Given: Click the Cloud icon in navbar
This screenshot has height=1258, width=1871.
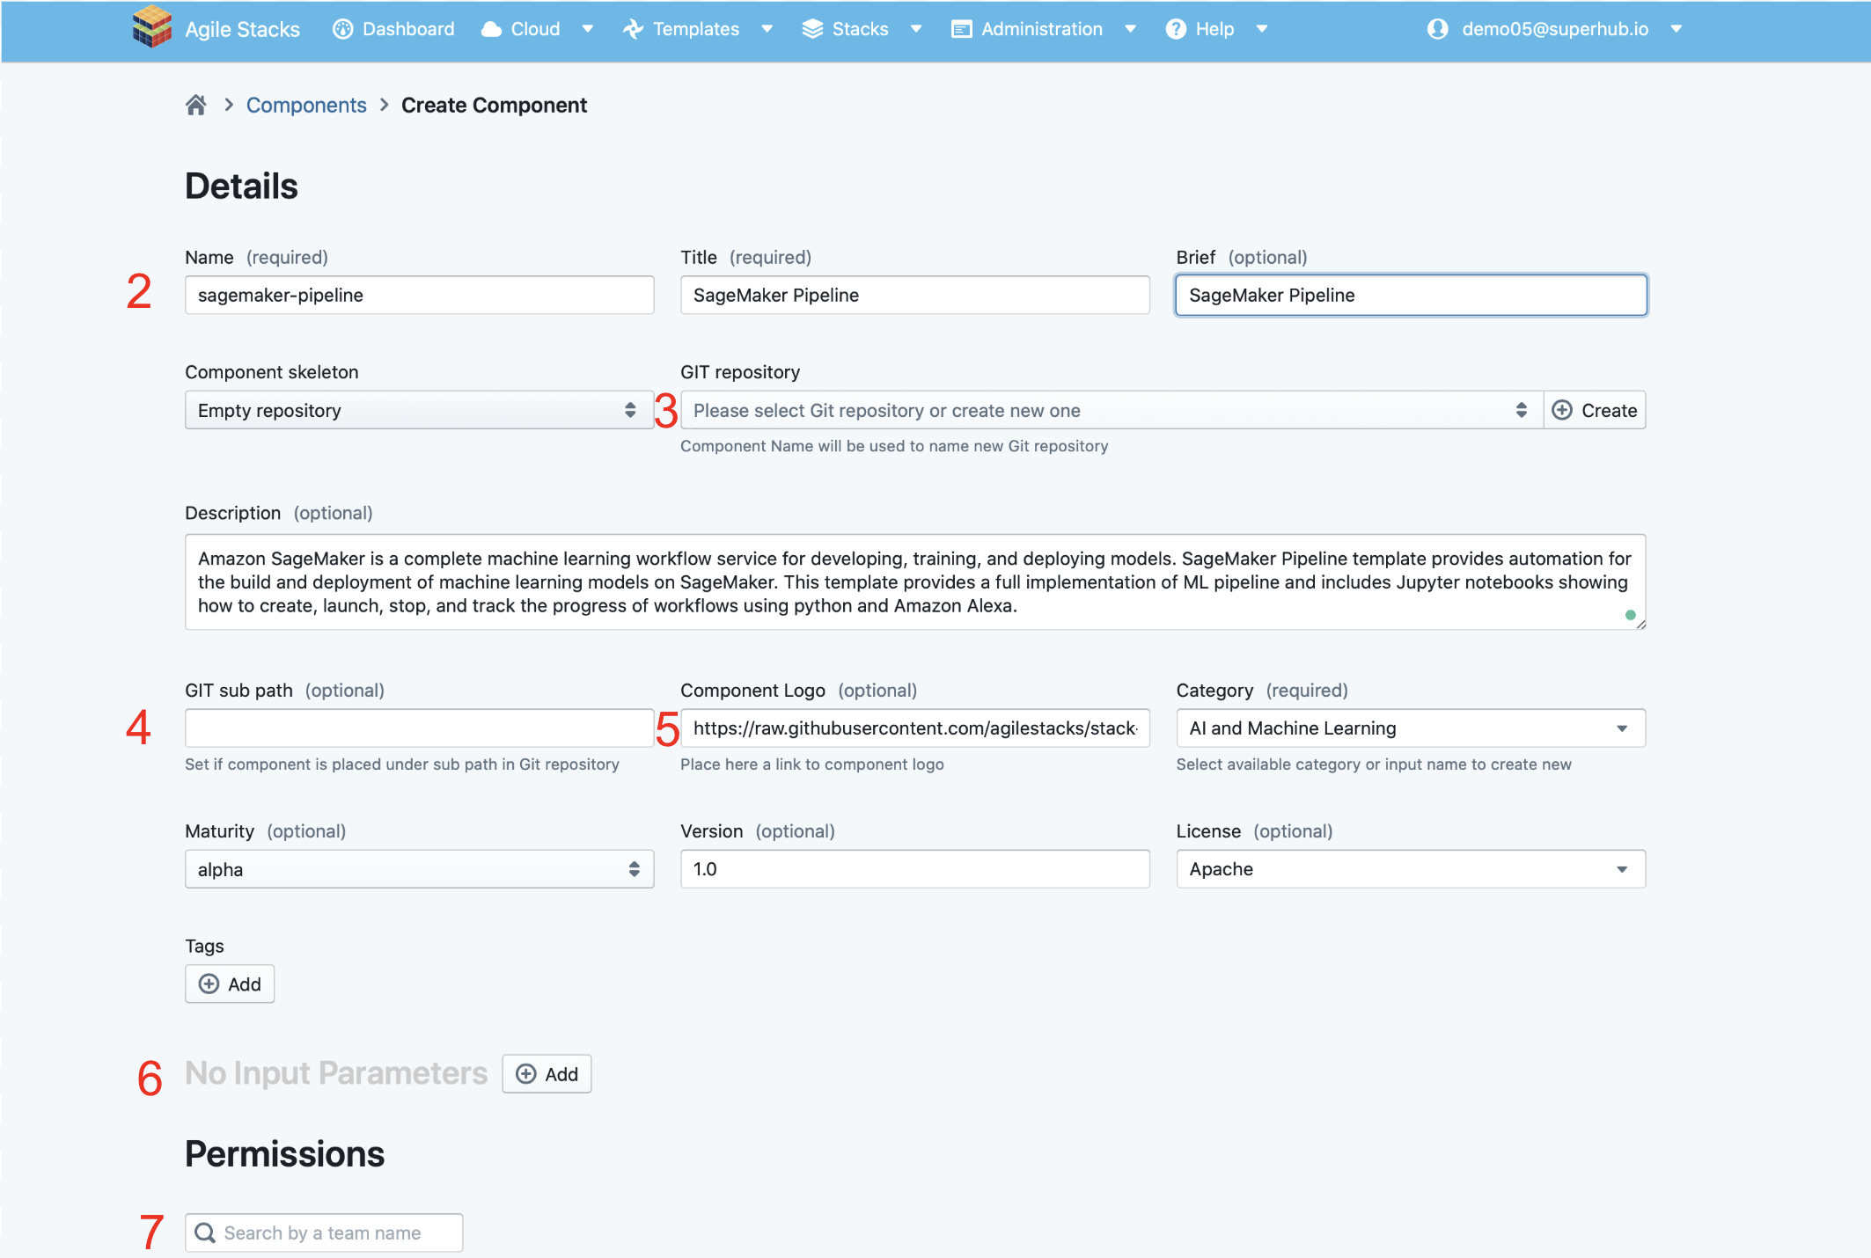Looking at the screenshot, I should [491, 29].
